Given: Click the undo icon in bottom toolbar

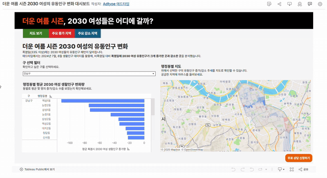Looking at the screenshot, I should [x=233, y=169].
